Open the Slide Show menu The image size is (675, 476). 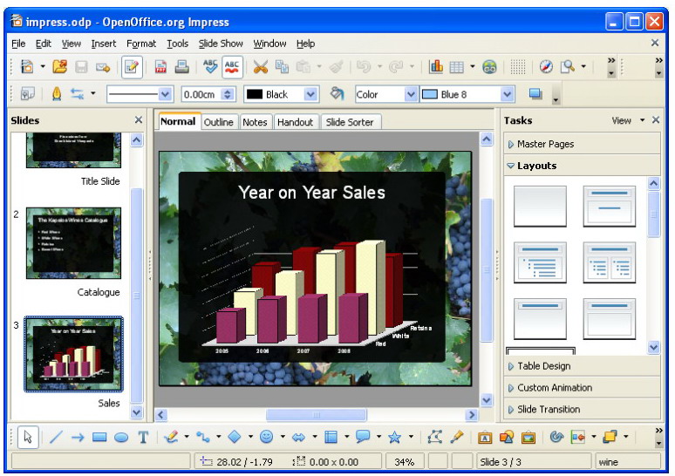coord(221,44)
